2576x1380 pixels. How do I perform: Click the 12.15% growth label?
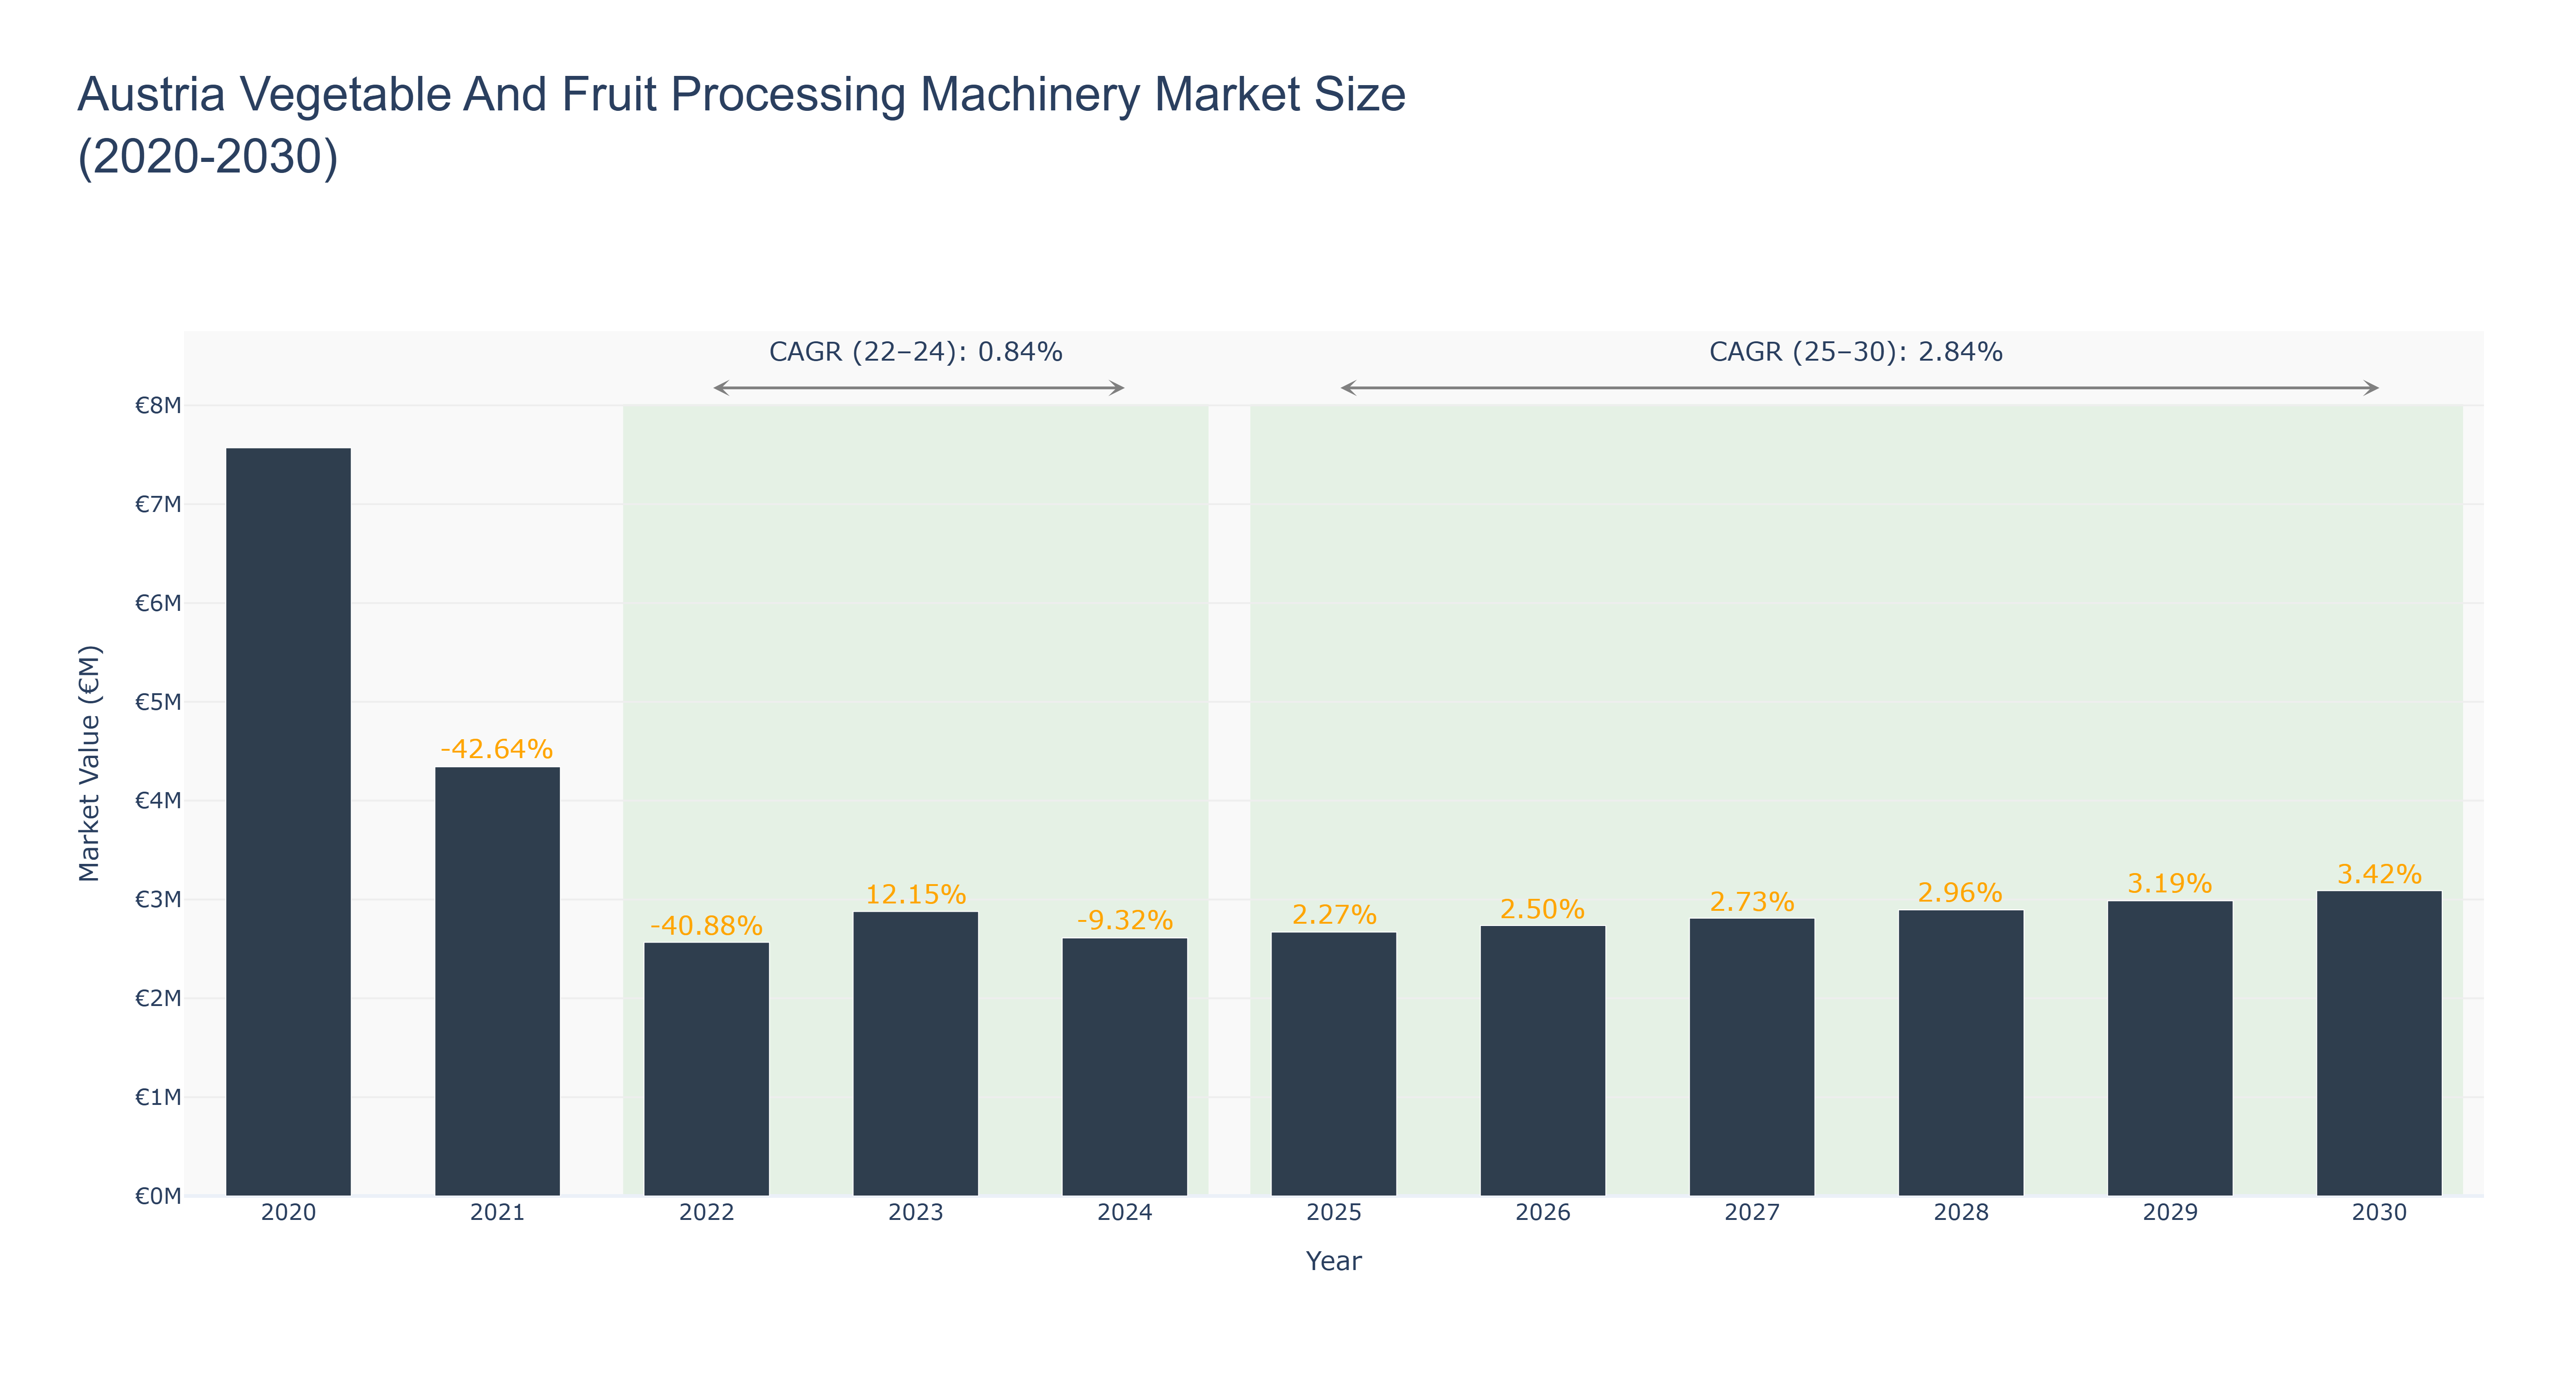click(x=915, y=894)
